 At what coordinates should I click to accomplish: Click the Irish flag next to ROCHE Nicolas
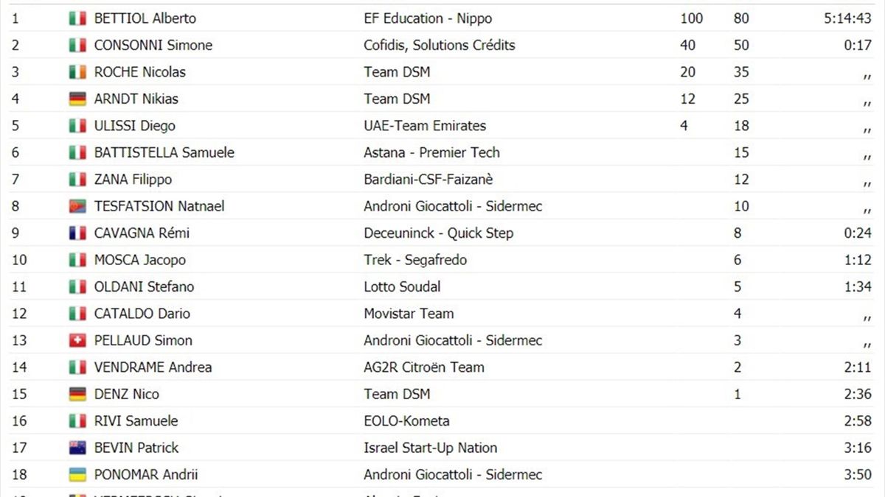(x=77, y=72)
